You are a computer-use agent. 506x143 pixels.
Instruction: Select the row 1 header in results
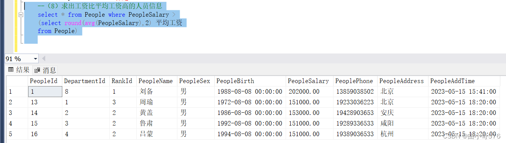[17, 91]
